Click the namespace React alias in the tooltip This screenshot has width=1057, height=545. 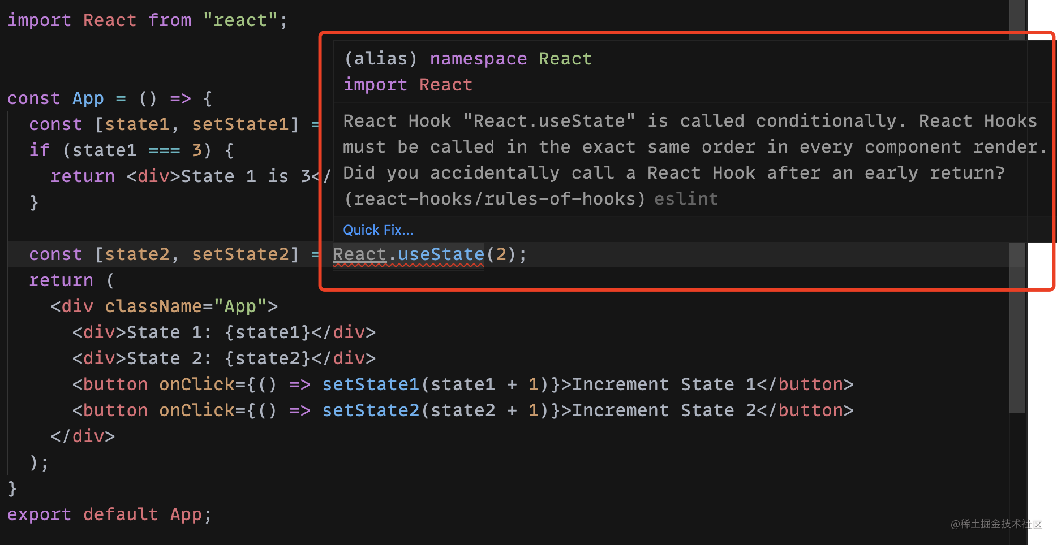(x=478, y=58)
